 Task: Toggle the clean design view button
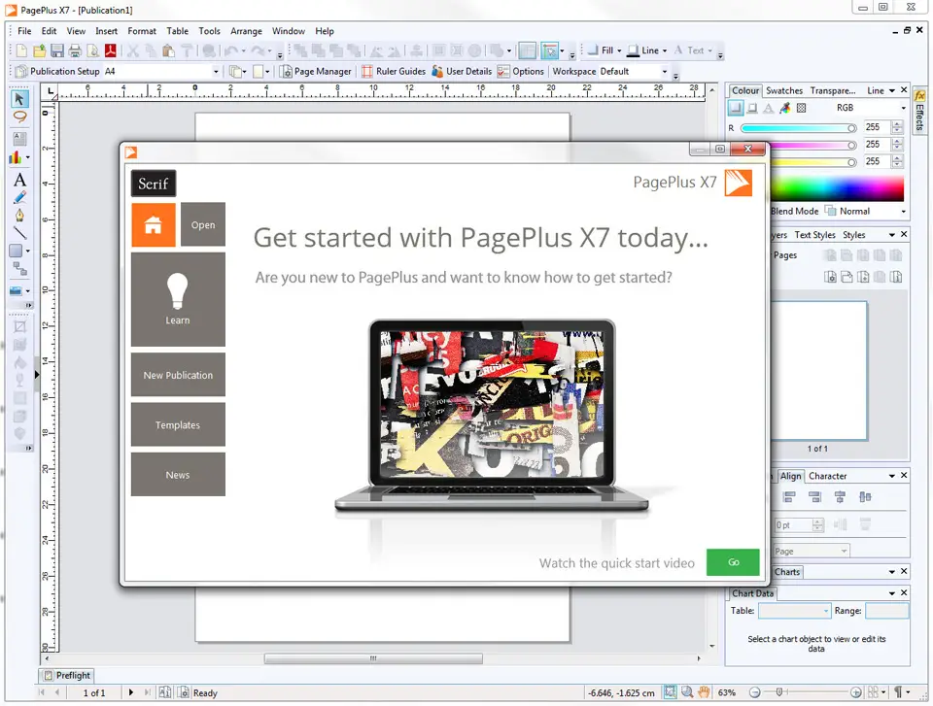[x=527, y=50]
